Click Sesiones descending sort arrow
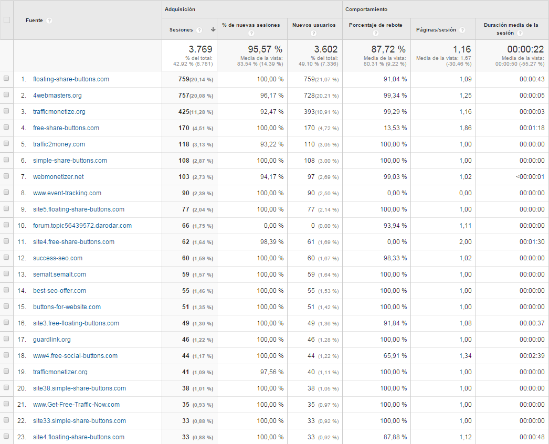The width and height of the screenshot is (549, 444). click(x=213, y=30)
